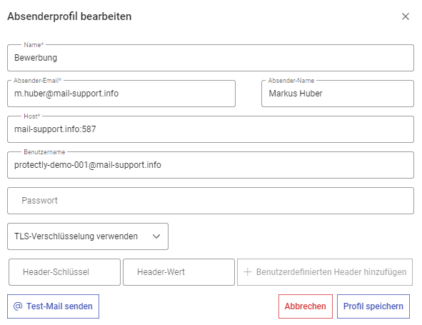Focus the Header-Schlüssel input
This screenshot has width=422, height=325.
point(64,272)
